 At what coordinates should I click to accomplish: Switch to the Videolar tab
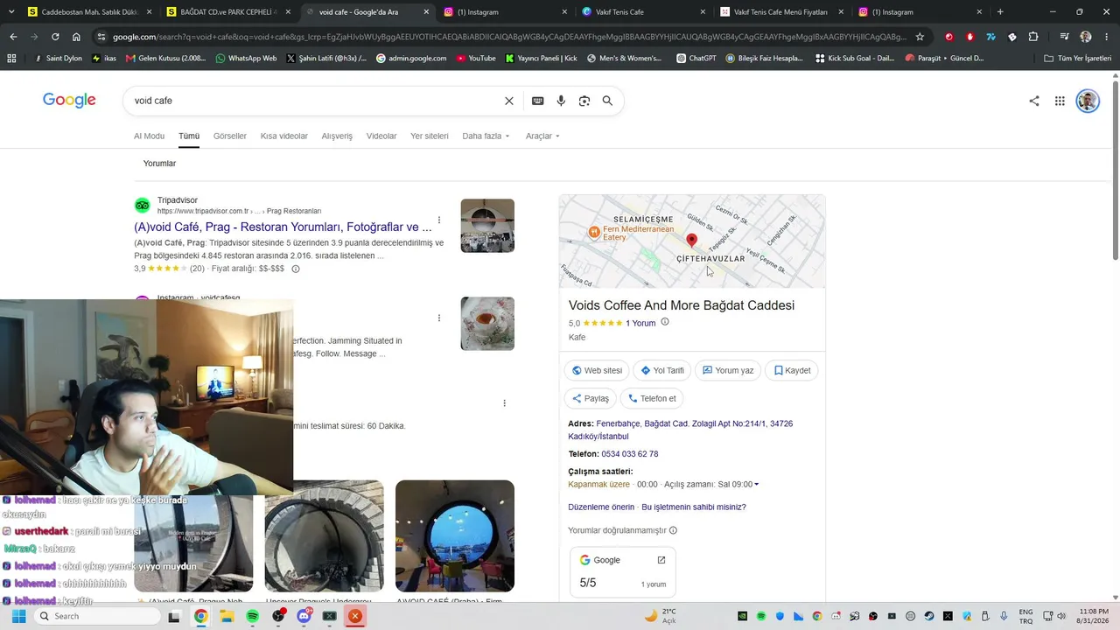coord(381,136)
